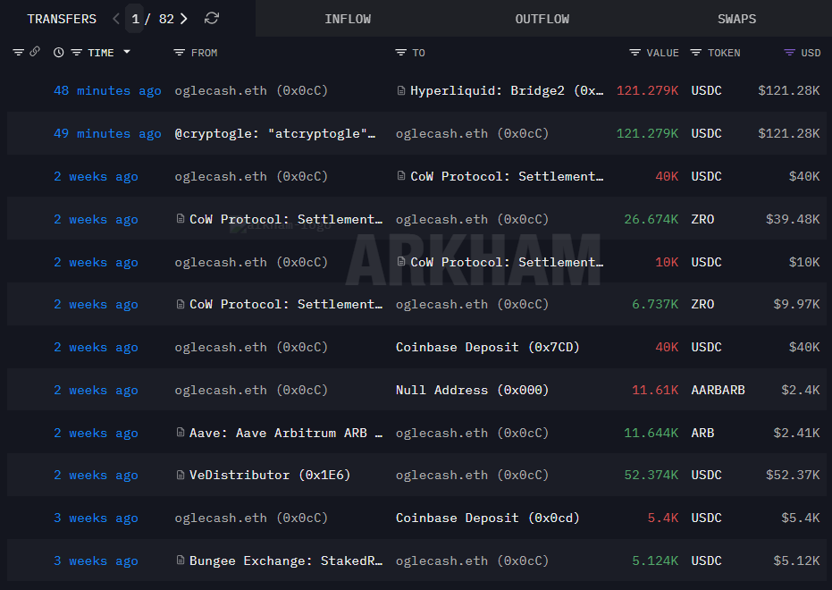Go to next transfers page arrow
The height and width of the screenshot is (590, 832).
tap(183, 19)
